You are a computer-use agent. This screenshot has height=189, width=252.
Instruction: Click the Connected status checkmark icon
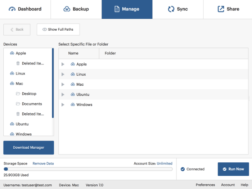tap(183, 169)
